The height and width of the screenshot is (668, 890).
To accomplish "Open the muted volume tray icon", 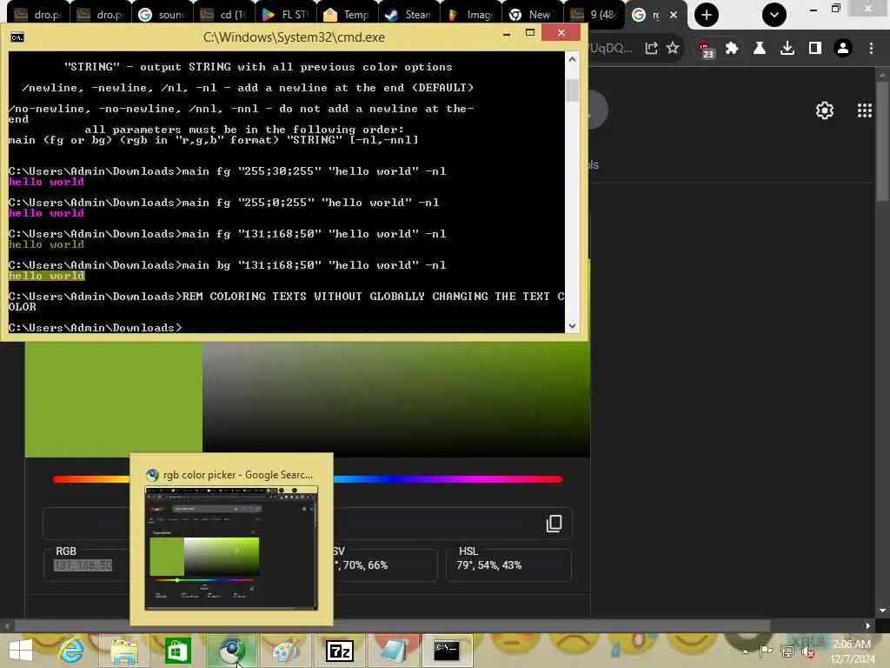I will (x=808, y=651).
